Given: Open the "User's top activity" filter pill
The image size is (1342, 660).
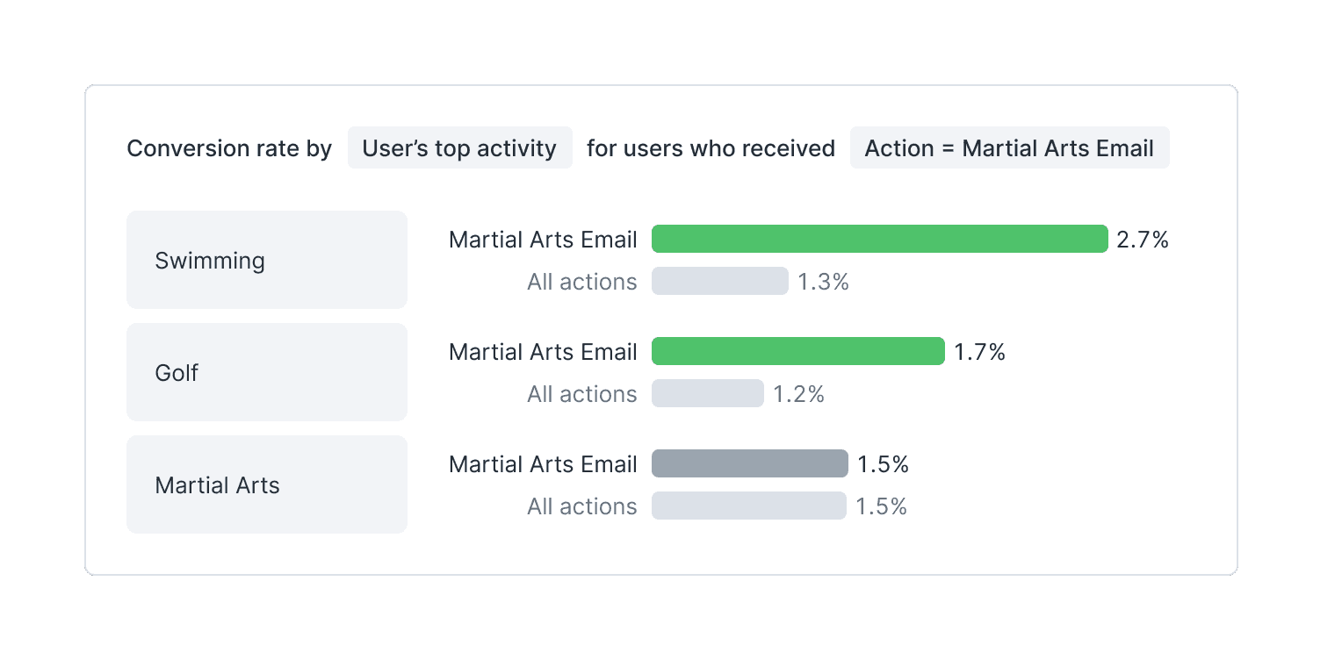Looking at the screenshot, I should (459, 148).
